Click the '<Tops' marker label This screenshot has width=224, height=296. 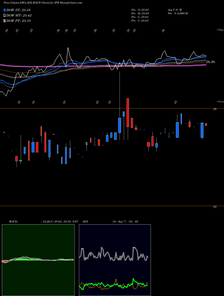[x=220, y=30]
